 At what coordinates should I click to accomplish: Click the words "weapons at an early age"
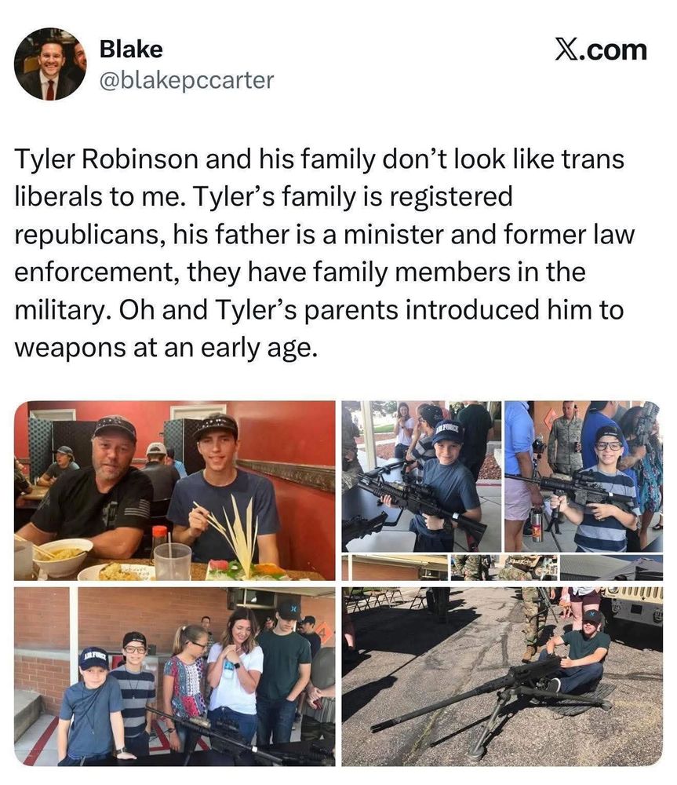click(x=166, y=348)
